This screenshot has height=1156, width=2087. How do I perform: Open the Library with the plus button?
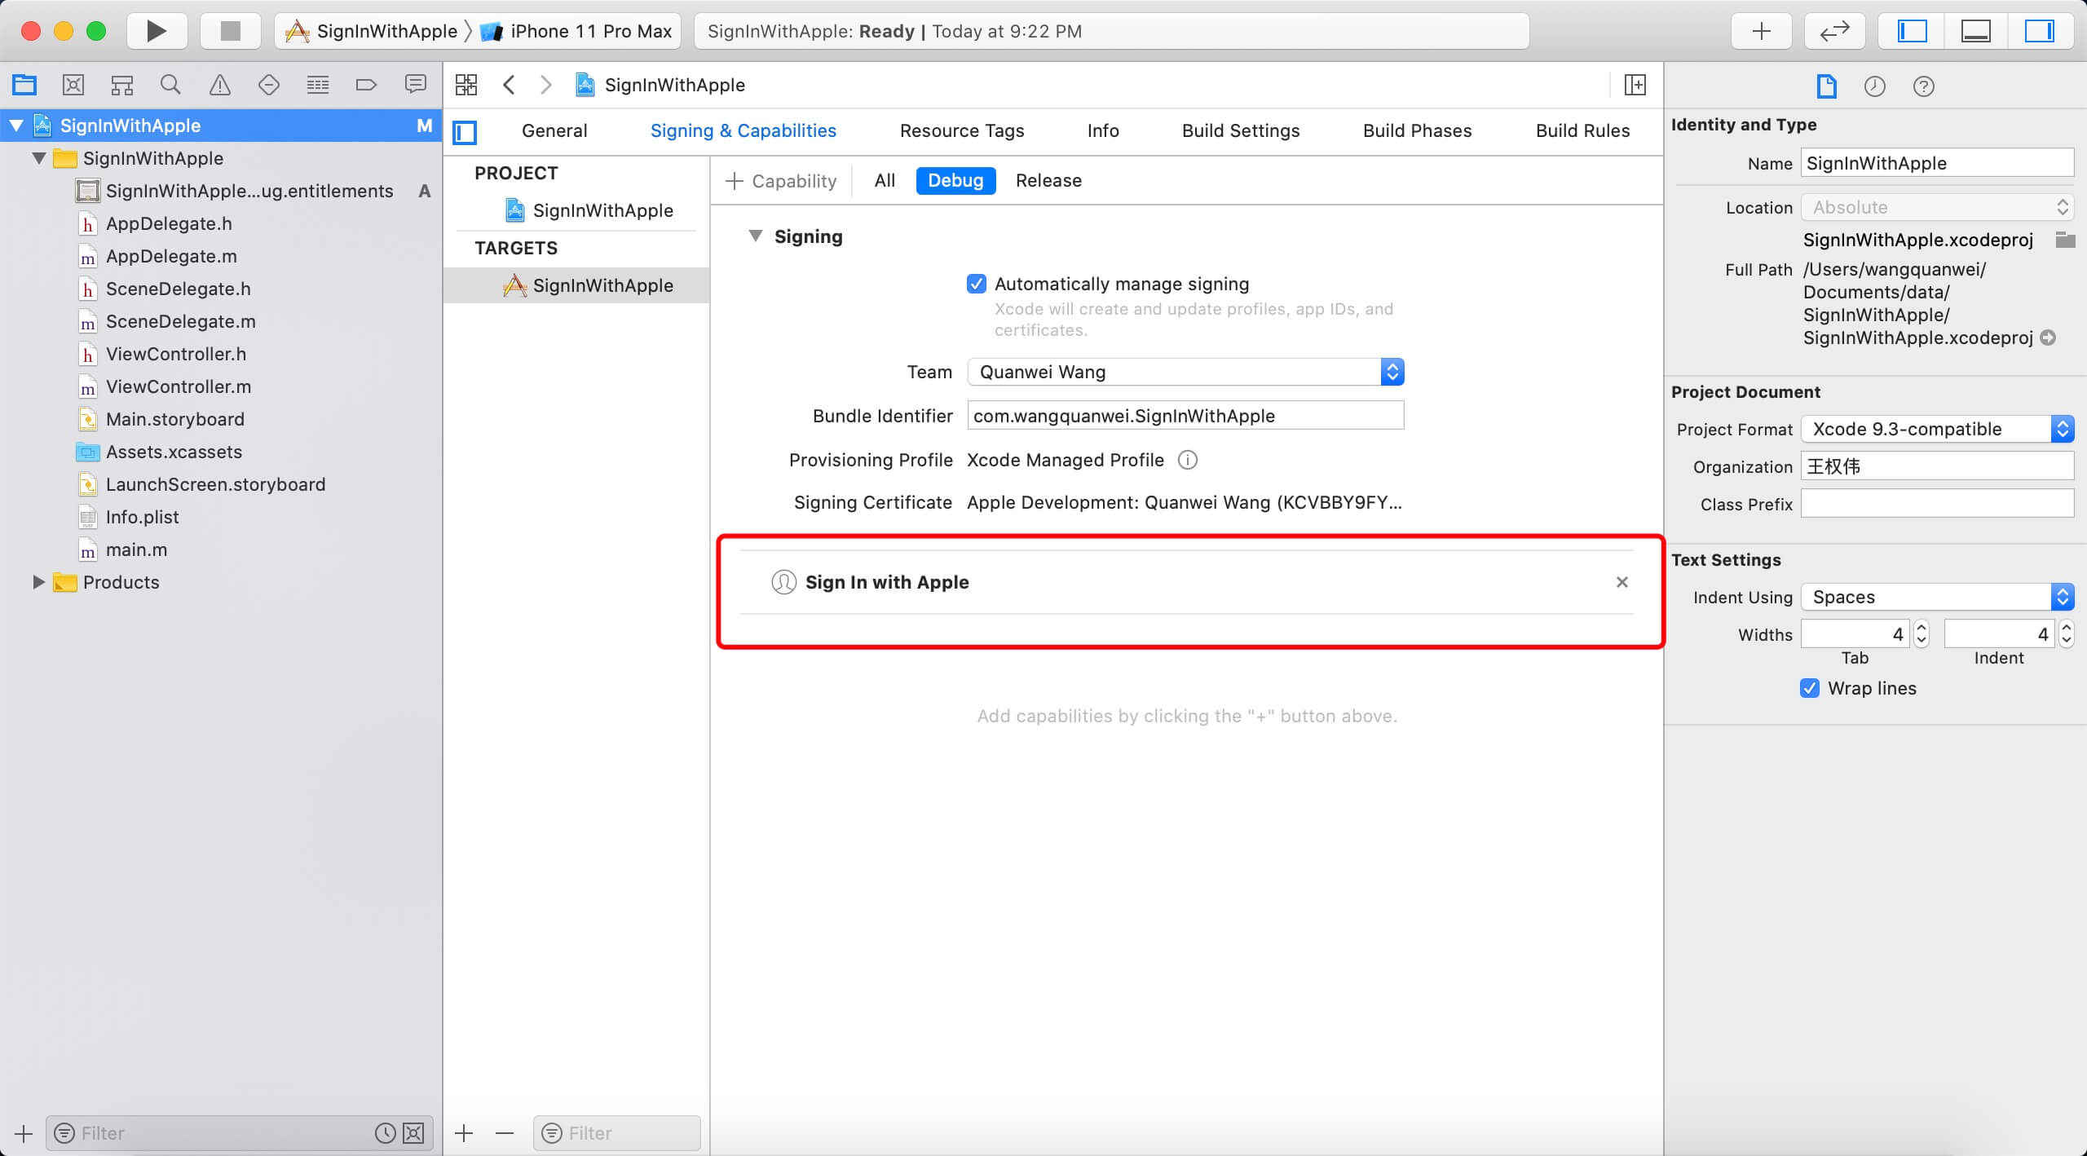coord(1761,31)
